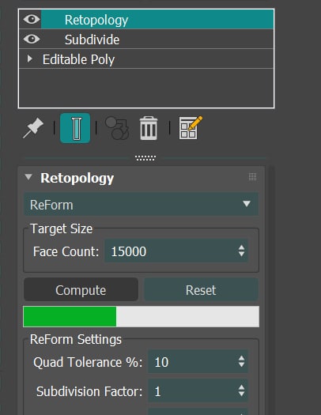This screenshot has height=415, width=321.
Task: Decrease Face Count with down arrow
Action: 241,255
